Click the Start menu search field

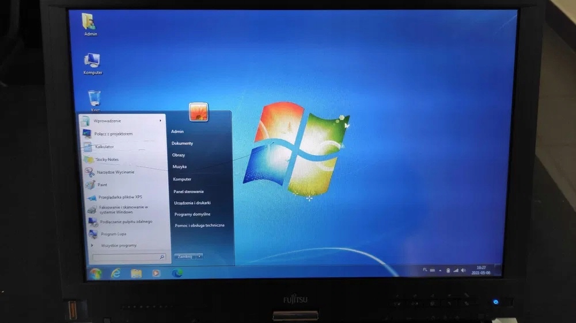pos(129,257)
